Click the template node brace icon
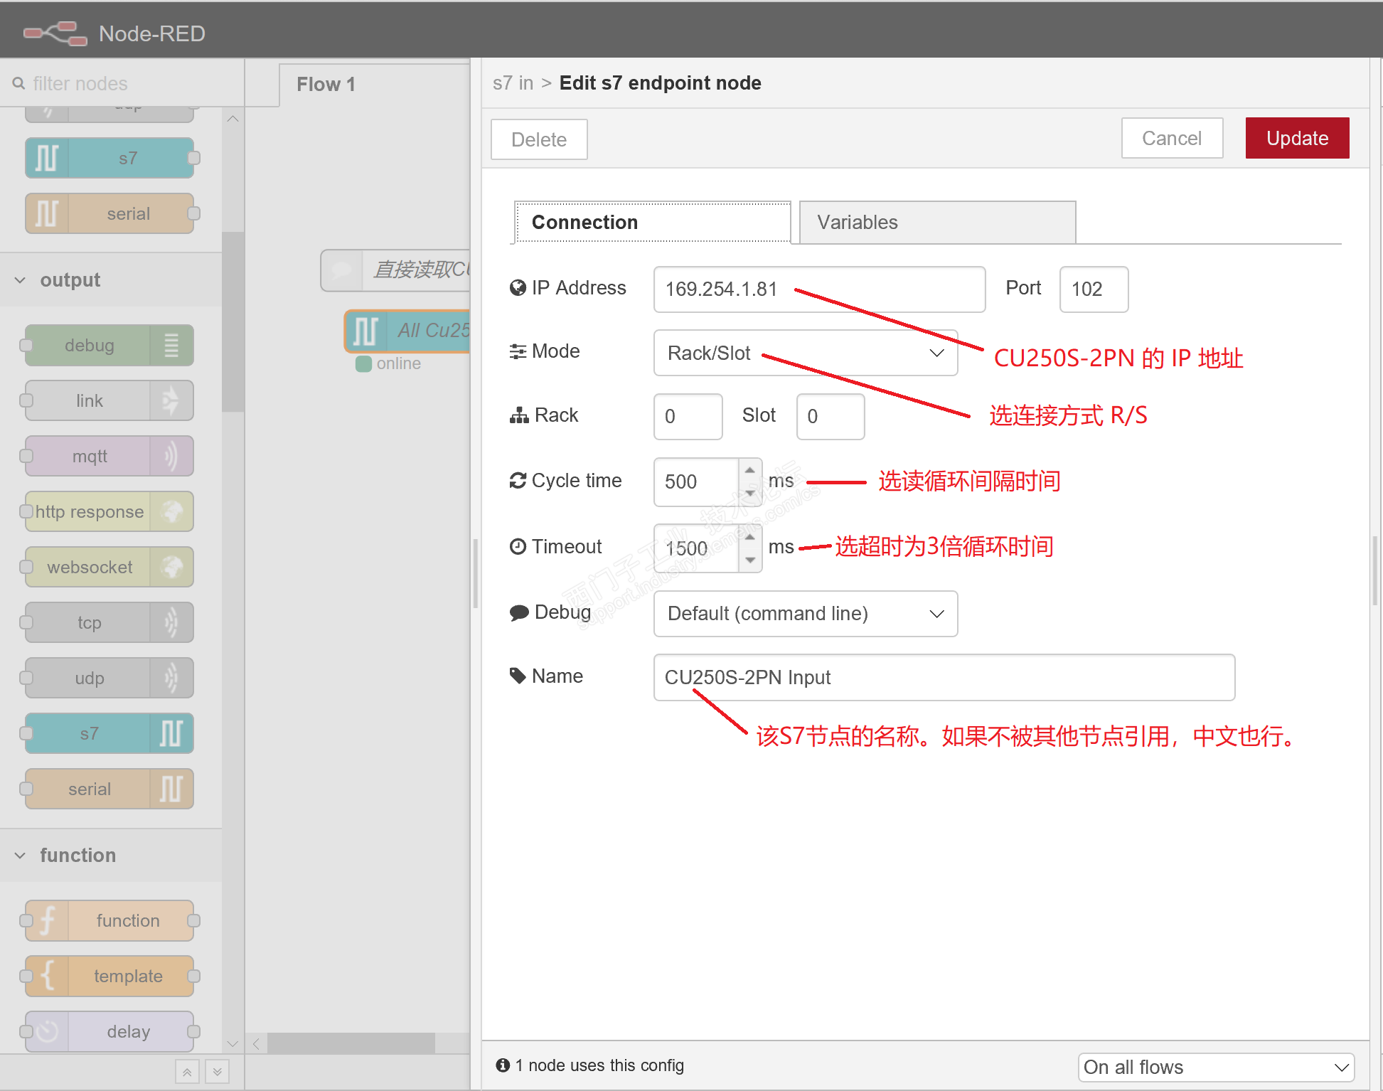Viewport: 1383px width, 1091px height. [47, 976]
